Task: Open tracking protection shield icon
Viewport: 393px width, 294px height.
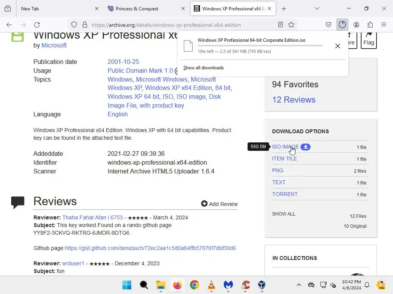Action: click(74, 24)
